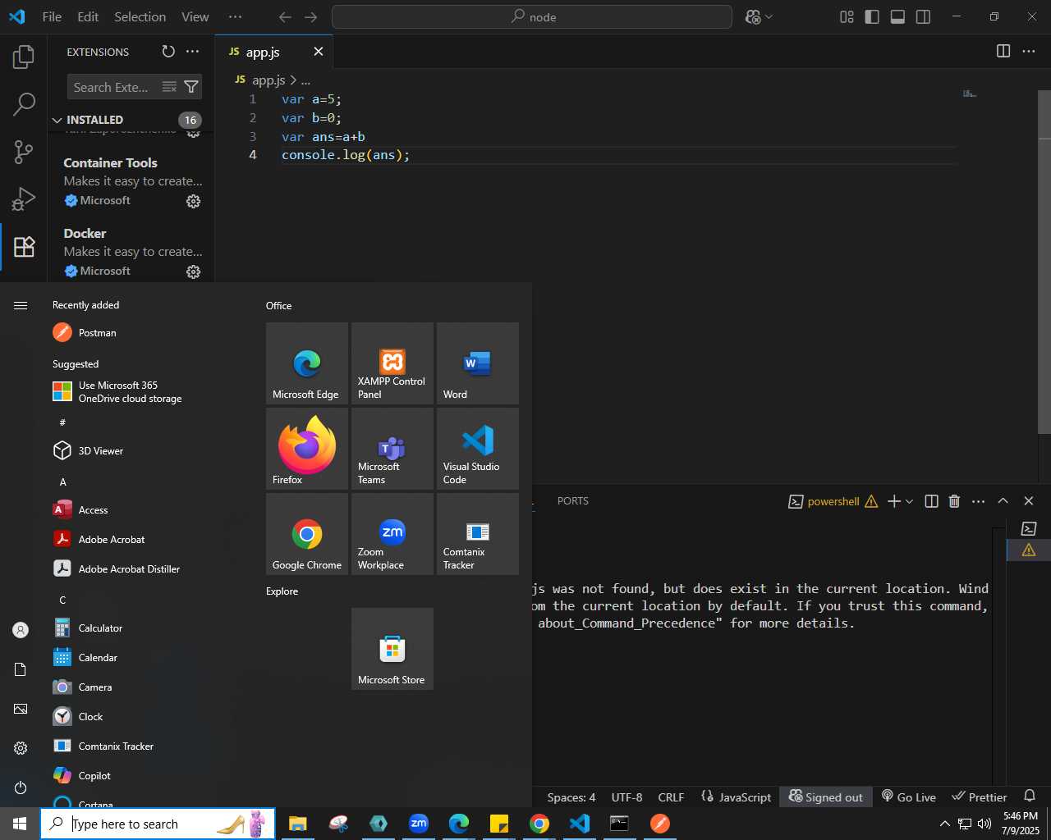Open Copilot dropdown arrow in title bar
The image size is (1051, 840).
pyautogui.click(x=769, y=16)
